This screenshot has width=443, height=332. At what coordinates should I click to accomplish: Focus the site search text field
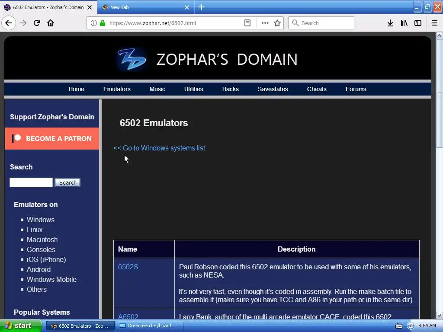[31, 182]
